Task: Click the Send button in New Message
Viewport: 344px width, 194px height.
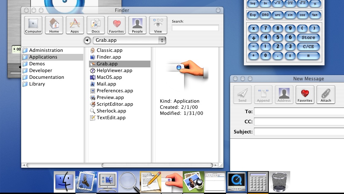Action: [242, 95]
